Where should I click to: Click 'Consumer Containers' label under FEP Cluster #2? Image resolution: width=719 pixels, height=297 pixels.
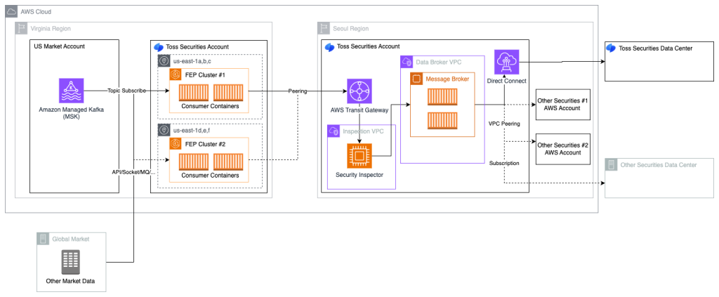pos(210,176)
